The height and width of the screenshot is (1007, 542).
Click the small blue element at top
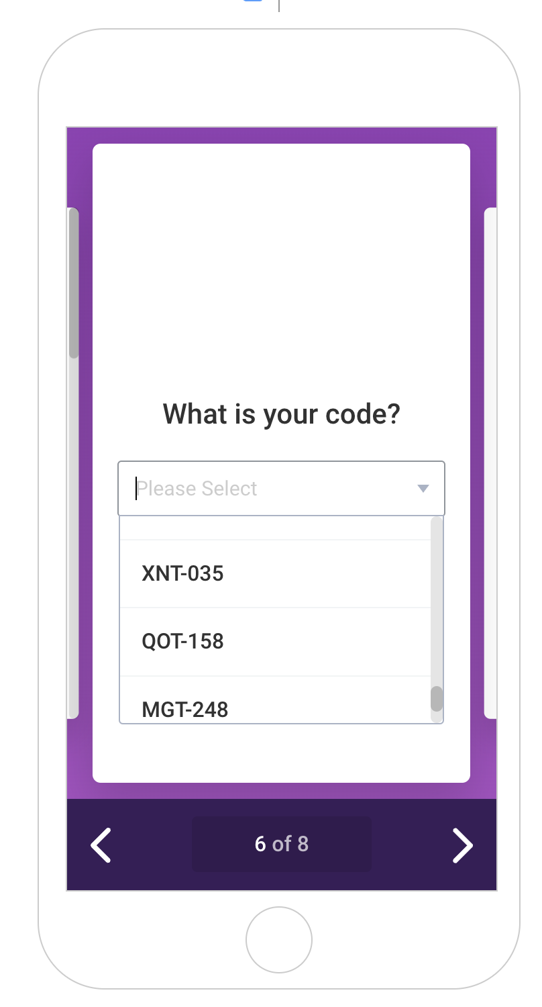[x=252, y=1]
